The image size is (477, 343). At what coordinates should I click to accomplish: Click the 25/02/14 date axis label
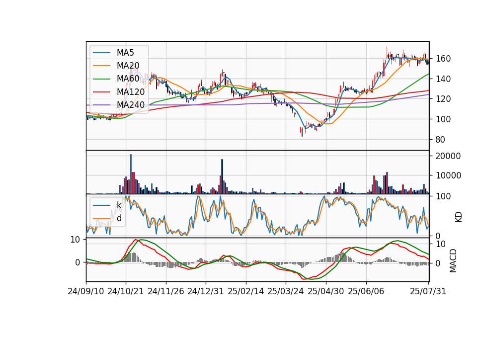pyautogui.click(x=246, y=291)
